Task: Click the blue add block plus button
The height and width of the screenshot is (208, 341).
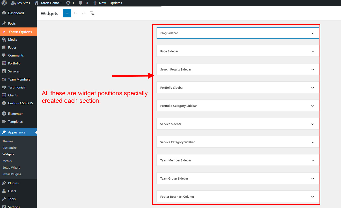Action: point(67,13)
